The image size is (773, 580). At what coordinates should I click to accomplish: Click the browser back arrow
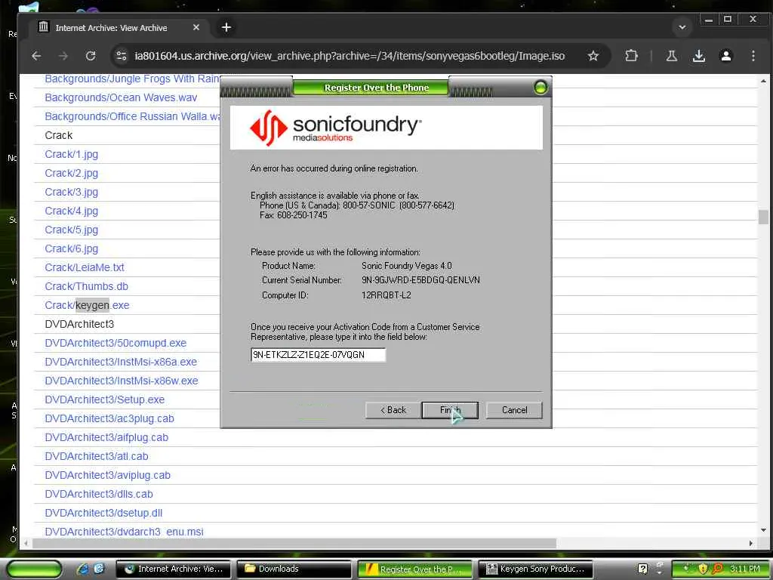(x=36, y=56)
